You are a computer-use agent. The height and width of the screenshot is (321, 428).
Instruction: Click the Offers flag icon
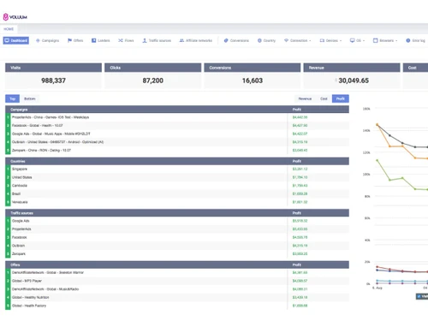(x=69, y=40)
